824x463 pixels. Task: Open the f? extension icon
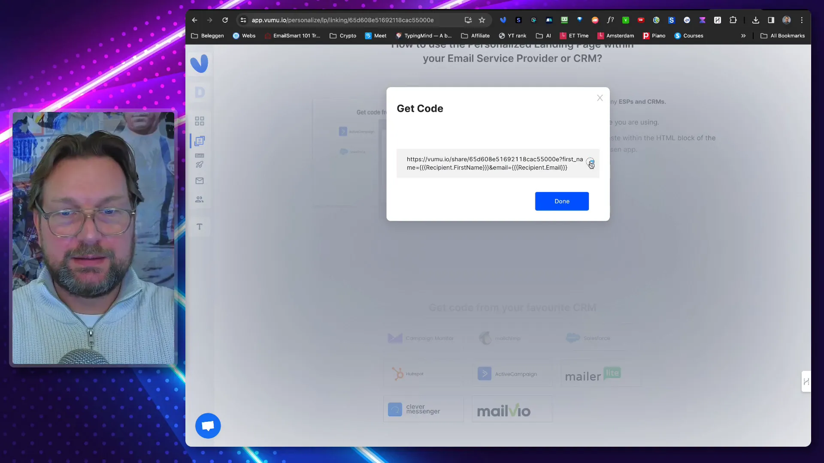coord(610,20)
